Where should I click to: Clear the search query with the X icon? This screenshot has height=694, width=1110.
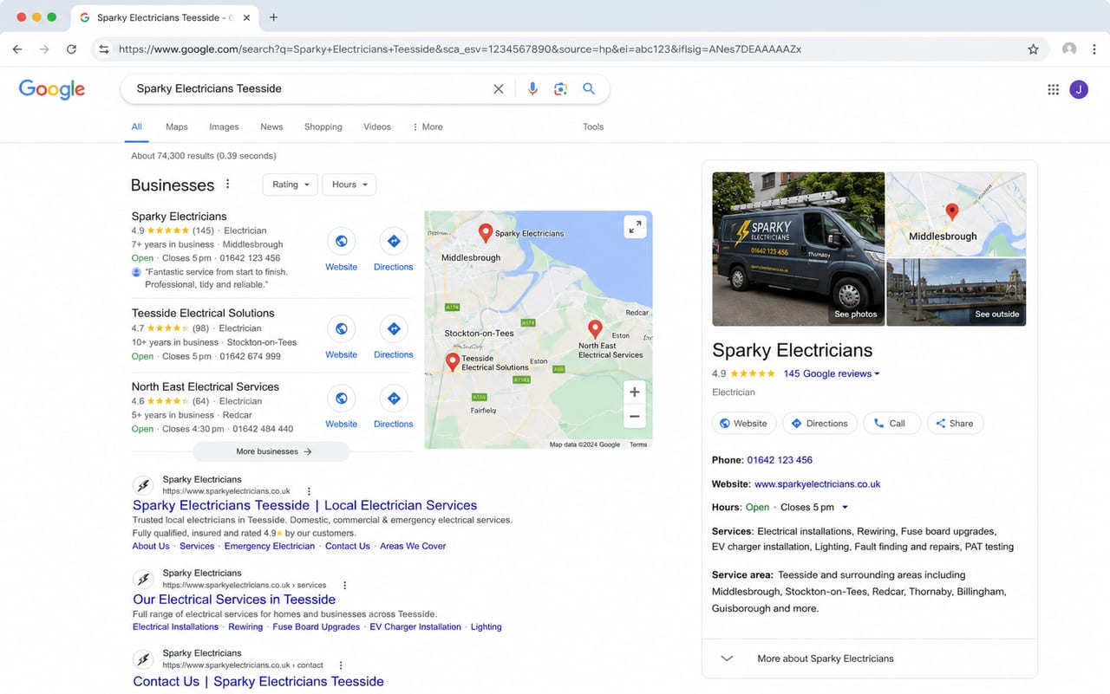pyautogui.click(x=499, y=88)
